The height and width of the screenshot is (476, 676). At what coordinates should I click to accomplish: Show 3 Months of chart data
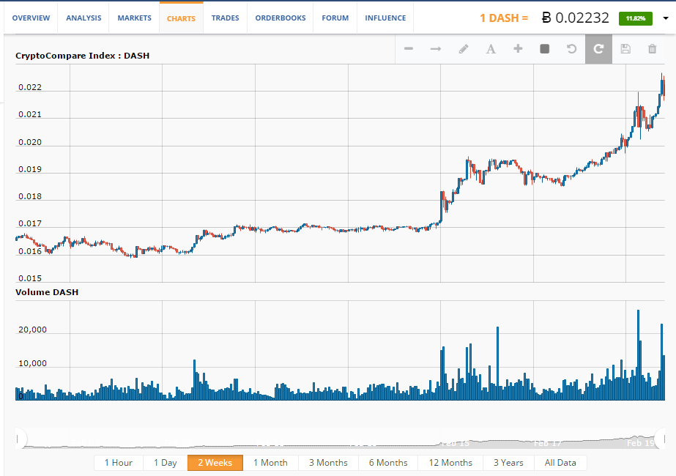(327, 463)
